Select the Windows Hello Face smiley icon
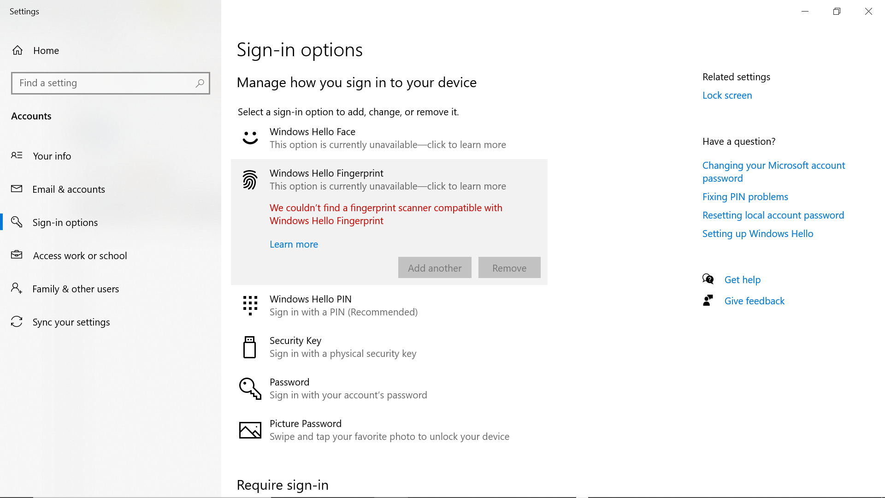This screenshot has height=498, width=885. pos(250,138)
